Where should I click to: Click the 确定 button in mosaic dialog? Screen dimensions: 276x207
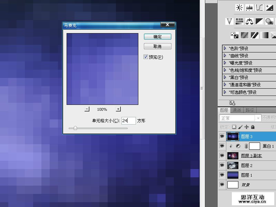click(157, 37)
